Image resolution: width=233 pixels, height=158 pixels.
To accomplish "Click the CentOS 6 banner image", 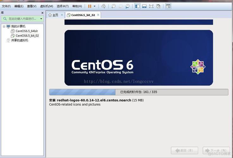I will pos(139,58).
